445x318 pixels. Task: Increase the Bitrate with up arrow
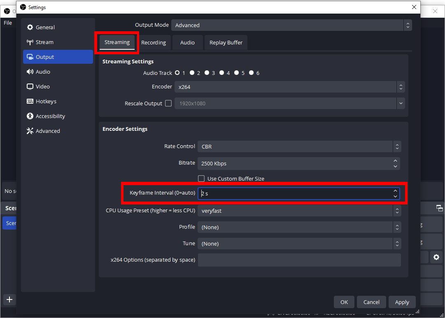pos(396,160)
